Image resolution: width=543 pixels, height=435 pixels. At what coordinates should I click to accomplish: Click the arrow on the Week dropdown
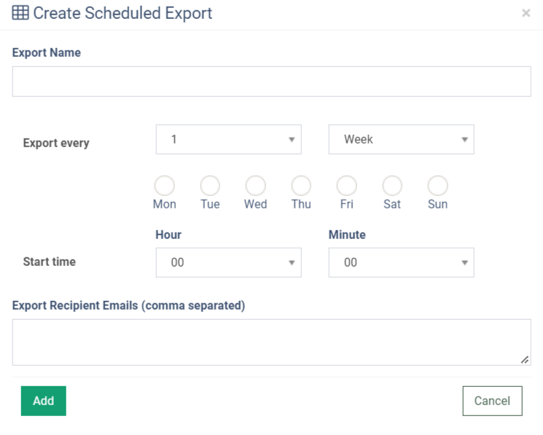tap(464, 139)
